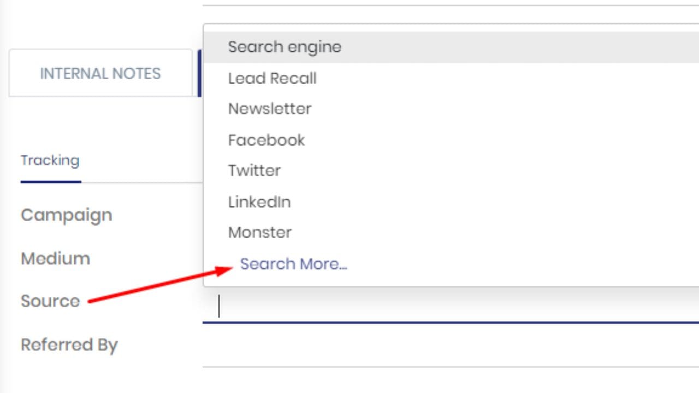The width and height of the screenshot is (699, 393).
Task: Select the Tracking section heading
Action: 50,160
